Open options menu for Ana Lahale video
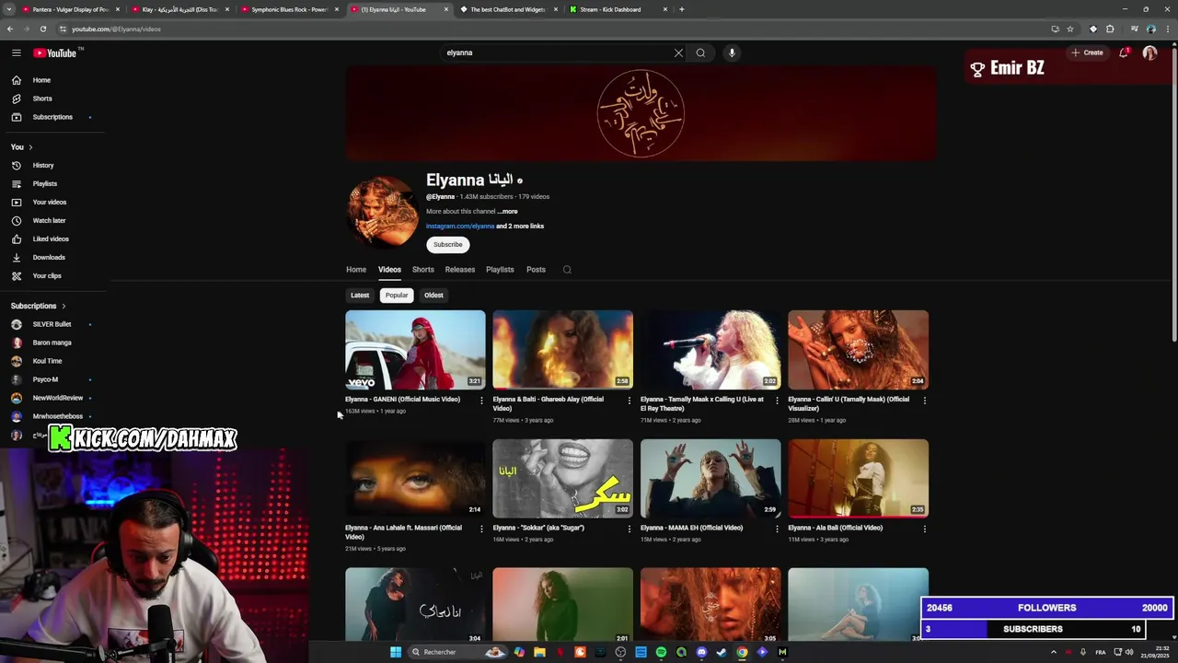The height and width of the screenshot is (663, 1178). pyautogui.click(x=481, y=529)
